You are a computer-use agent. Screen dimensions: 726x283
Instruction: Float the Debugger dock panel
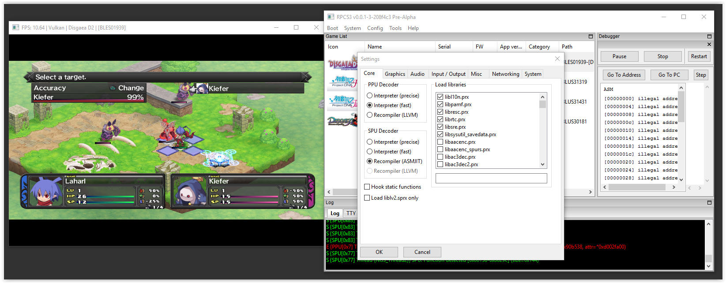(x=709, y=36)
